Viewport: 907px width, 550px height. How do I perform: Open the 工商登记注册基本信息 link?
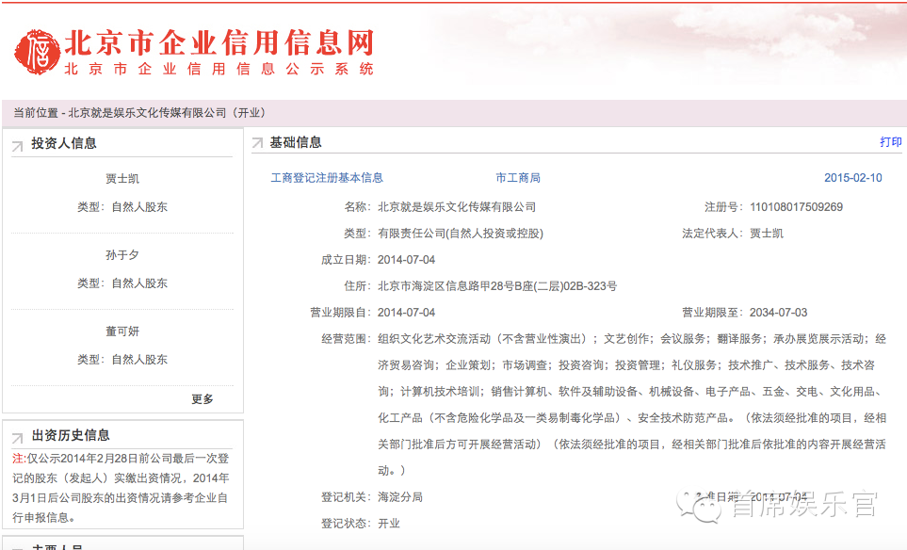327,178
